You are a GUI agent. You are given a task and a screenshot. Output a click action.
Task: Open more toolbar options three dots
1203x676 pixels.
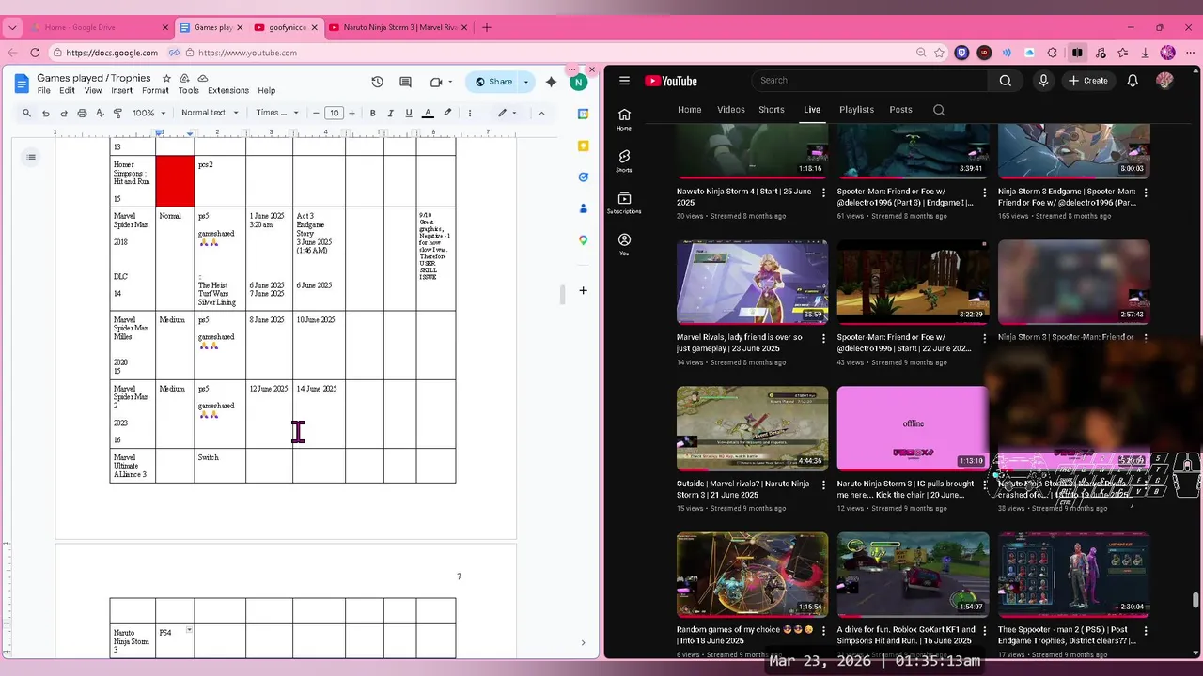[x=470, y=113]
